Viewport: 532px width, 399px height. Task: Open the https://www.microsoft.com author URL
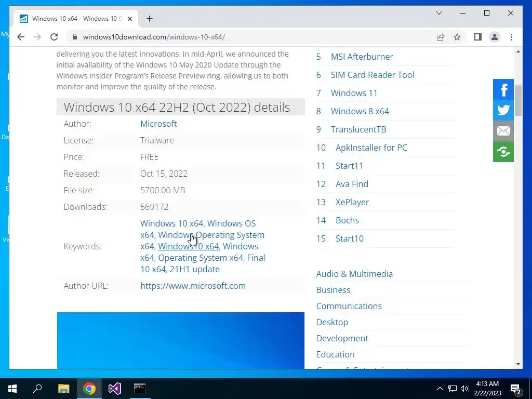(193, 286)
